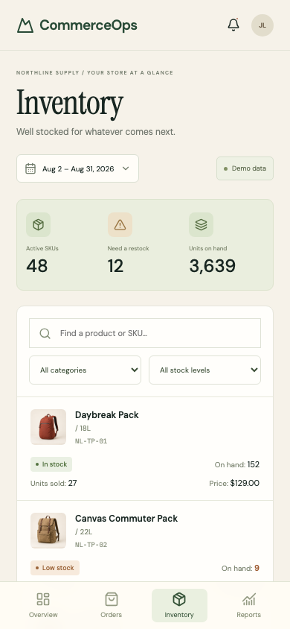Open the JL user avatar menu
This screenshot has width=290, height=629.
262,25
